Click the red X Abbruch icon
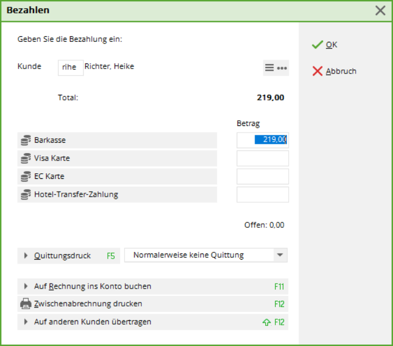Image resolution: width=393 pixels, height=346 pixels. pyautogui.click(x=317, y=71)
